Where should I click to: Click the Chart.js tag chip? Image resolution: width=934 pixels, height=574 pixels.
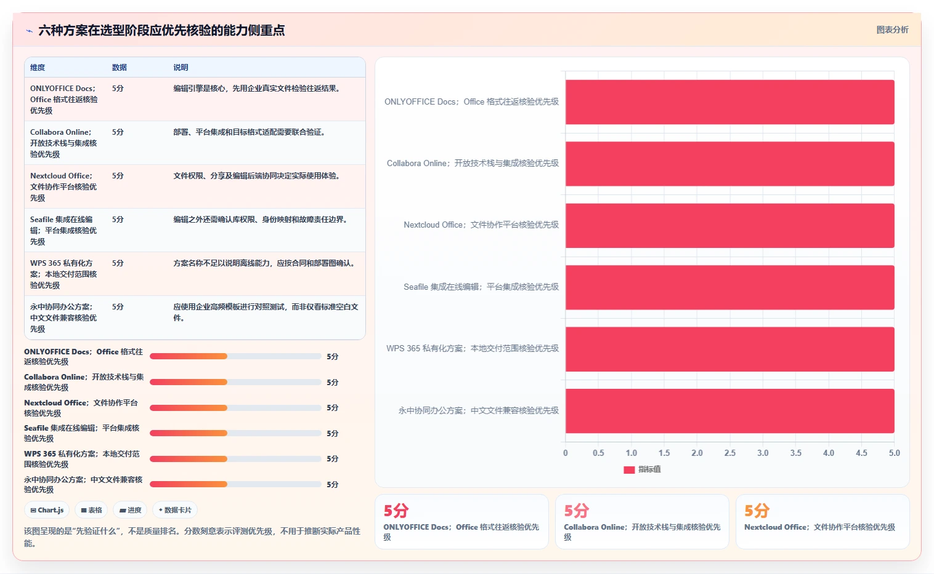click(47, 510)
